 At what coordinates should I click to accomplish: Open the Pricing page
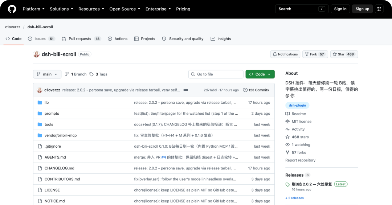[x=183, y=9]
